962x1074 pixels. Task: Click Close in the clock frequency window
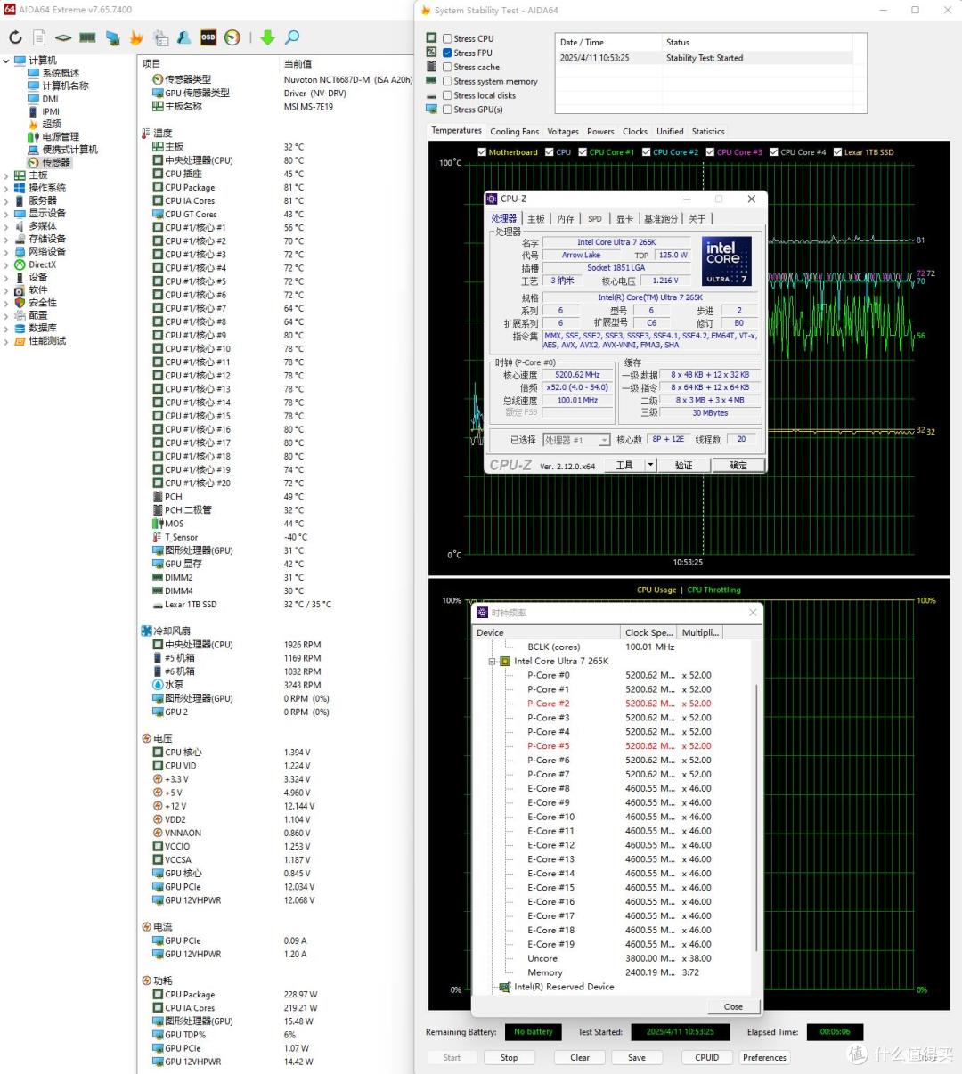[733, 1006]
